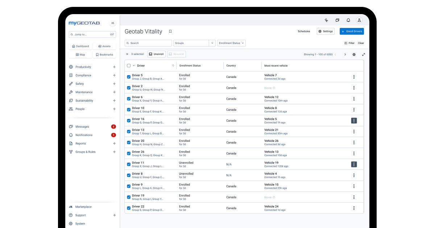
Task: Open Safety section in sidebar
Action: click(x=79, y=84)
